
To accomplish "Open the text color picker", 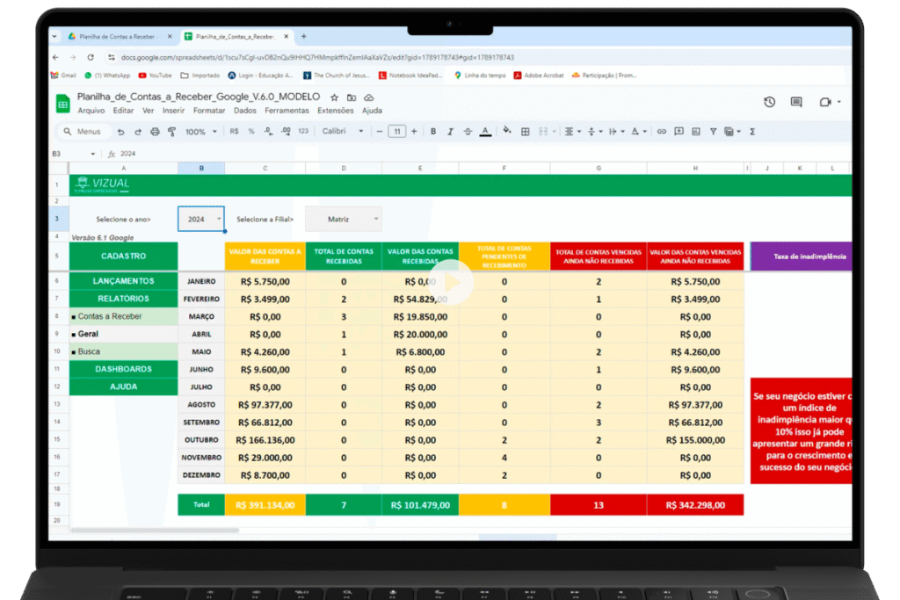I will tap(485, 132).
